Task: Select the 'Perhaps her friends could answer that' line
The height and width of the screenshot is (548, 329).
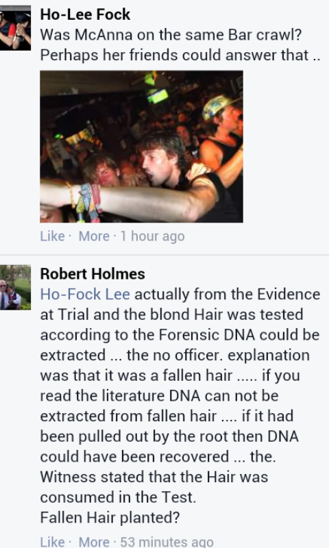Action: [175, 55]
